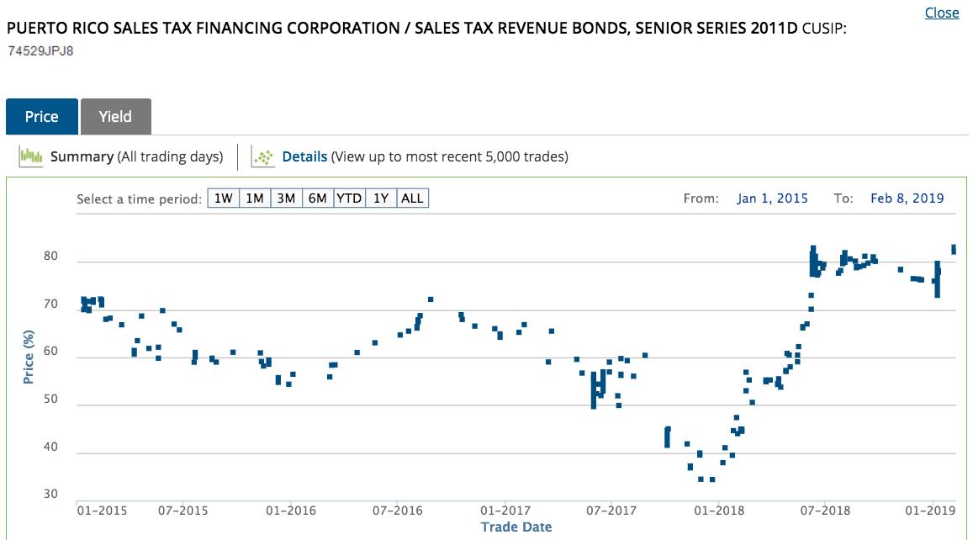Click the 80 price axis value
Image resolution: width=973 pixels, height=540 pixels.
click(x=50, y=257)
